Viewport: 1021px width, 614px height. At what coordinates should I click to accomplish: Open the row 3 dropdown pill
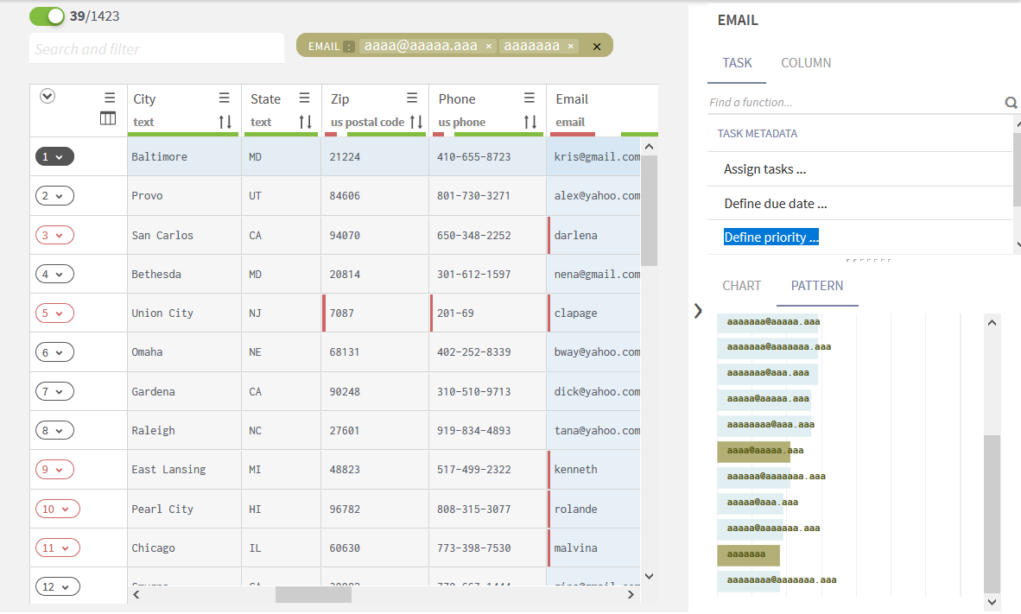tap(54, 235)
